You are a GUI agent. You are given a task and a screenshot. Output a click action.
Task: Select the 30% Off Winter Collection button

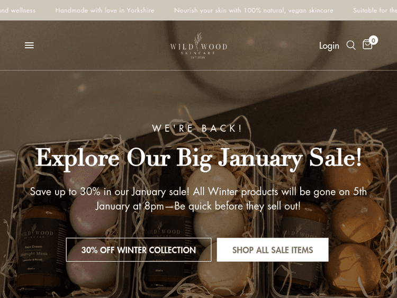(x=139, y=250)
